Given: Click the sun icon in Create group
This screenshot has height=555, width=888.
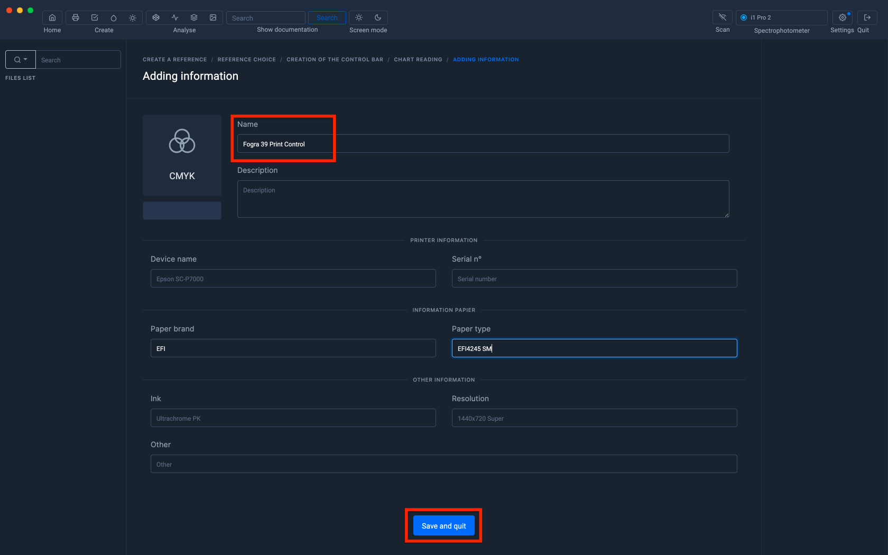Looking at the screenshot, I should coord(133,17).
